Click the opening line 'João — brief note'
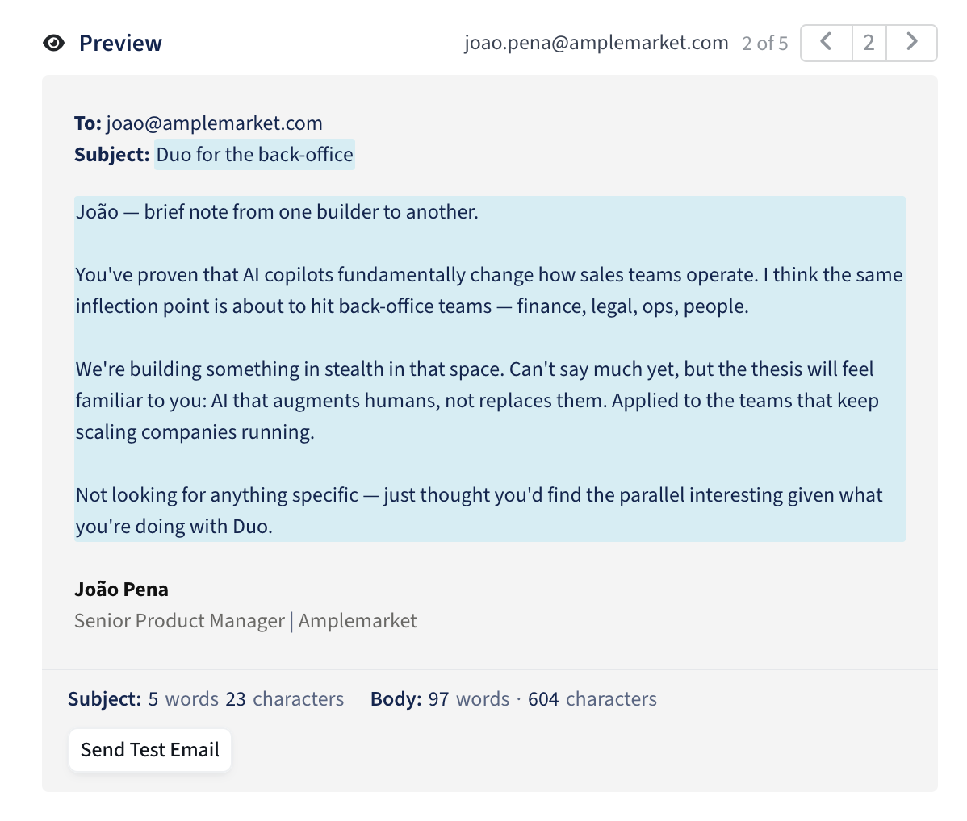Screen dimensions: 967x821 (277, 212)
